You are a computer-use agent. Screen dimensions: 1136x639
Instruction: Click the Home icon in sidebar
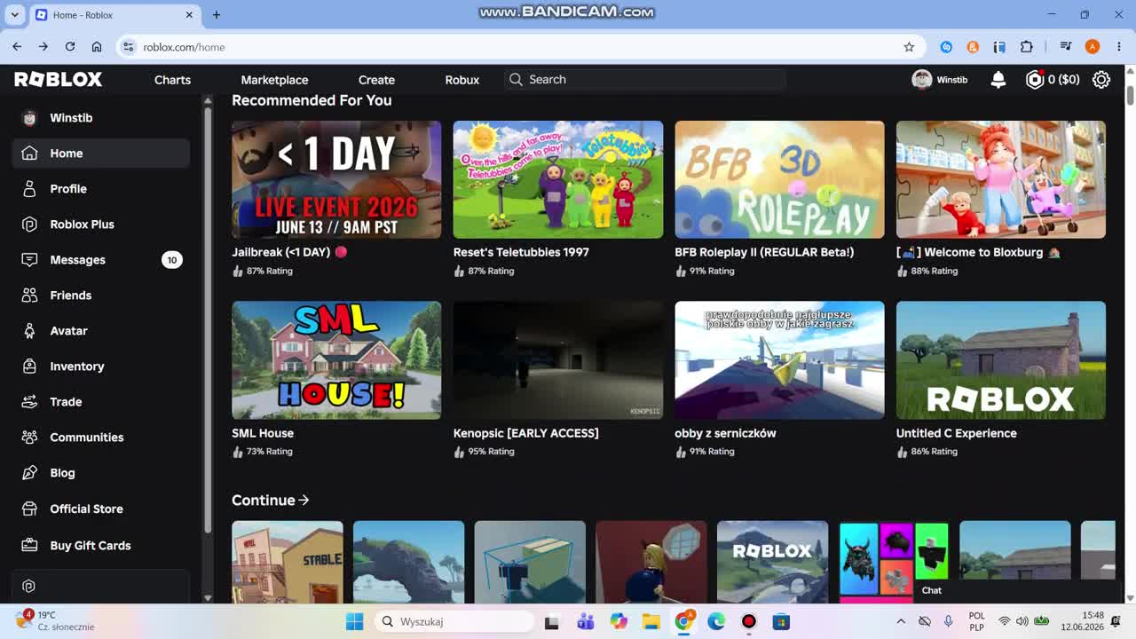click(x=29, y=154)
